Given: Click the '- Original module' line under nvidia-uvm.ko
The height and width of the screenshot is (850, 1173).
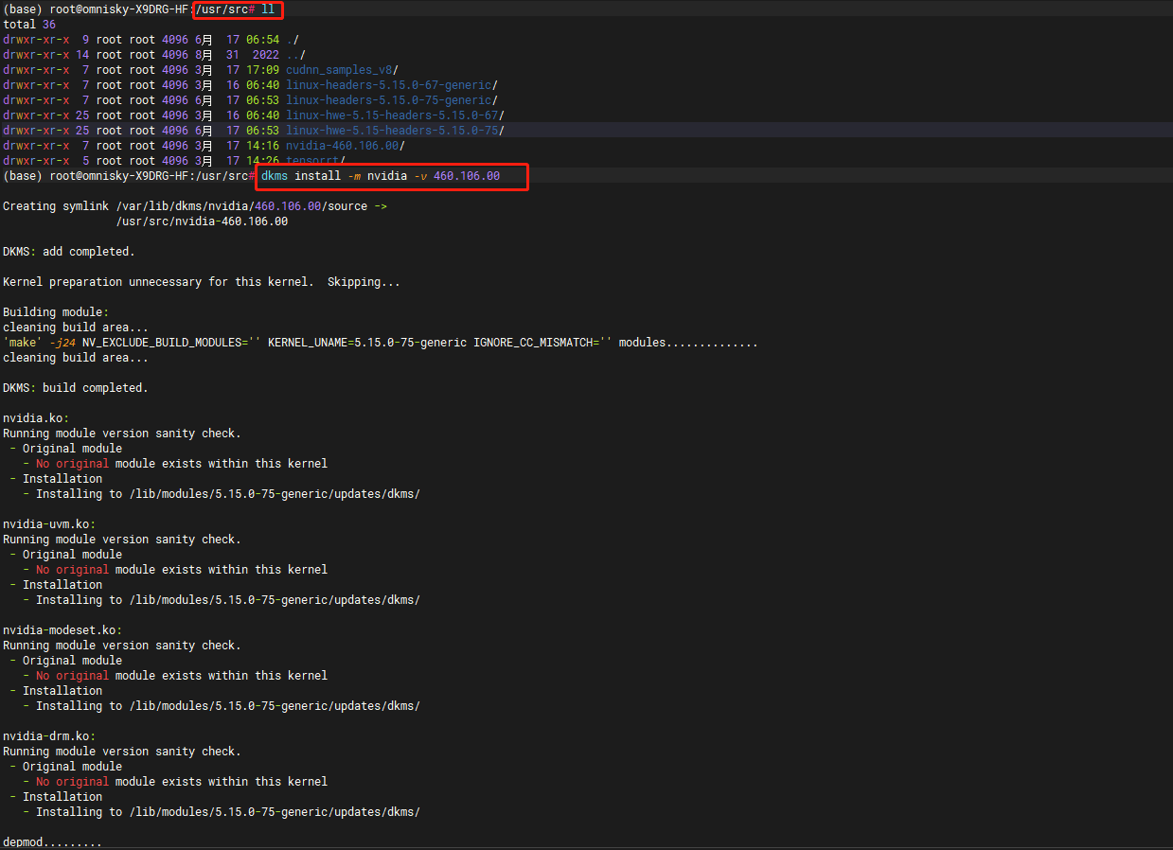Looking at the screenshot, I should 66,555.
